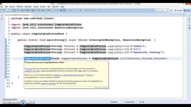Screen dimensions: 191x107
Task: Click the New Java Package icon
Action: 39,10
